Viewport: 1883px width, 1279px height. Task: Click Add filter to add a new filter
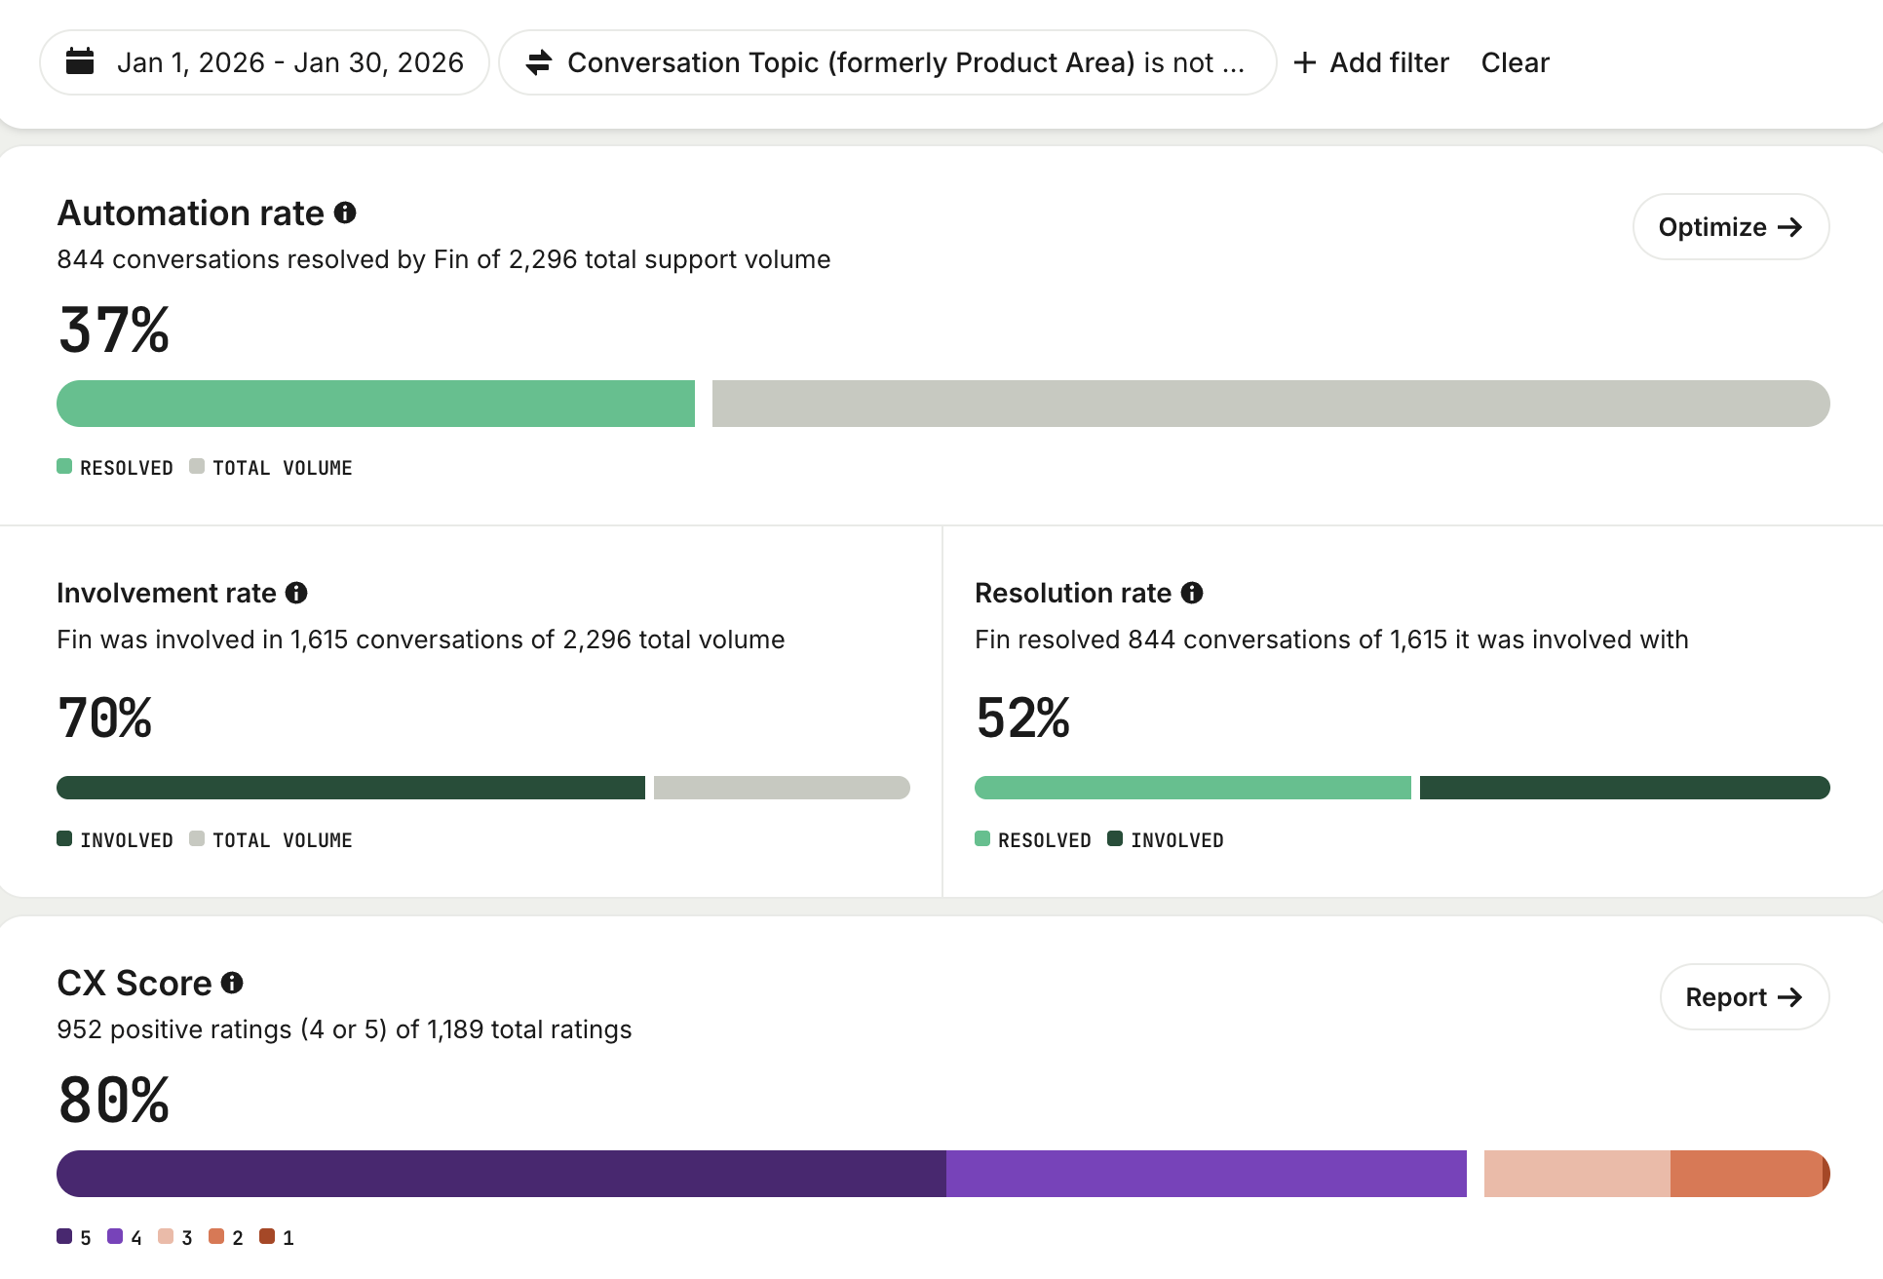tap(1388, 62)
